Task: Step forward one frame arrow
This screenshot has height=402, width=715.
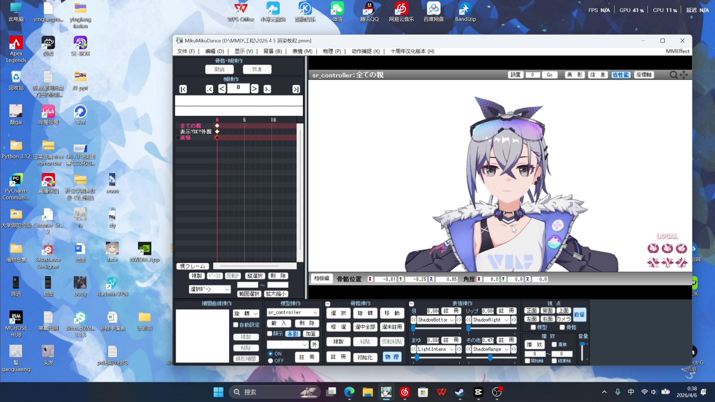Action: tap(254, 89)
